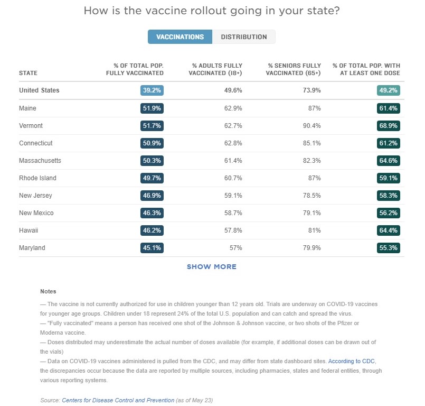Click the State column header
Image resolution: width=425 pixels, height=406 pixels.
(x=28, y=73)
